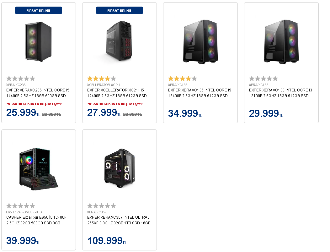Click the Casper Excalibur E650 image
330x252 pixels.
(x=38, y=169)
